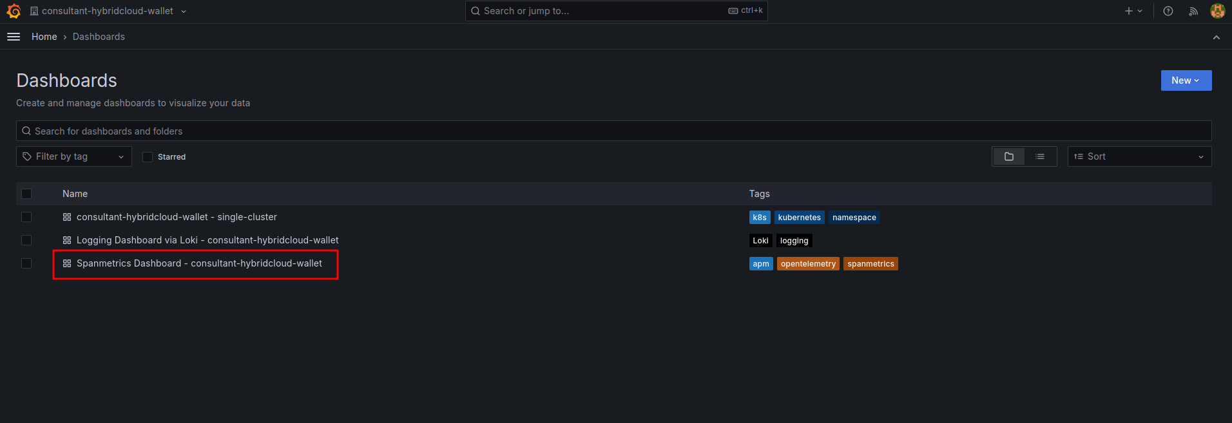Filter by the spanmetrics tag
Screen dimensions: 1232x423
point(871,264)
